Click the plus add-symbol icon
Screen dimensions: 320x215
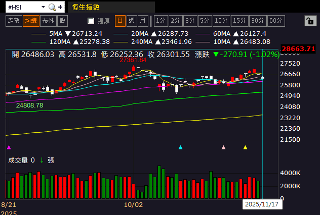point(60,8)
